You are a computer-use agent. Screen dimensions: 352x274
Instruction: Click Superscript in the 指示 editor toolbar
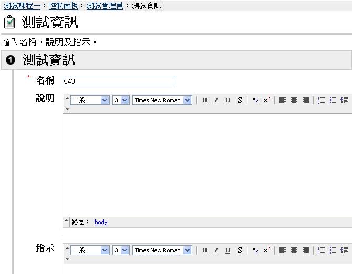[267, 250]
